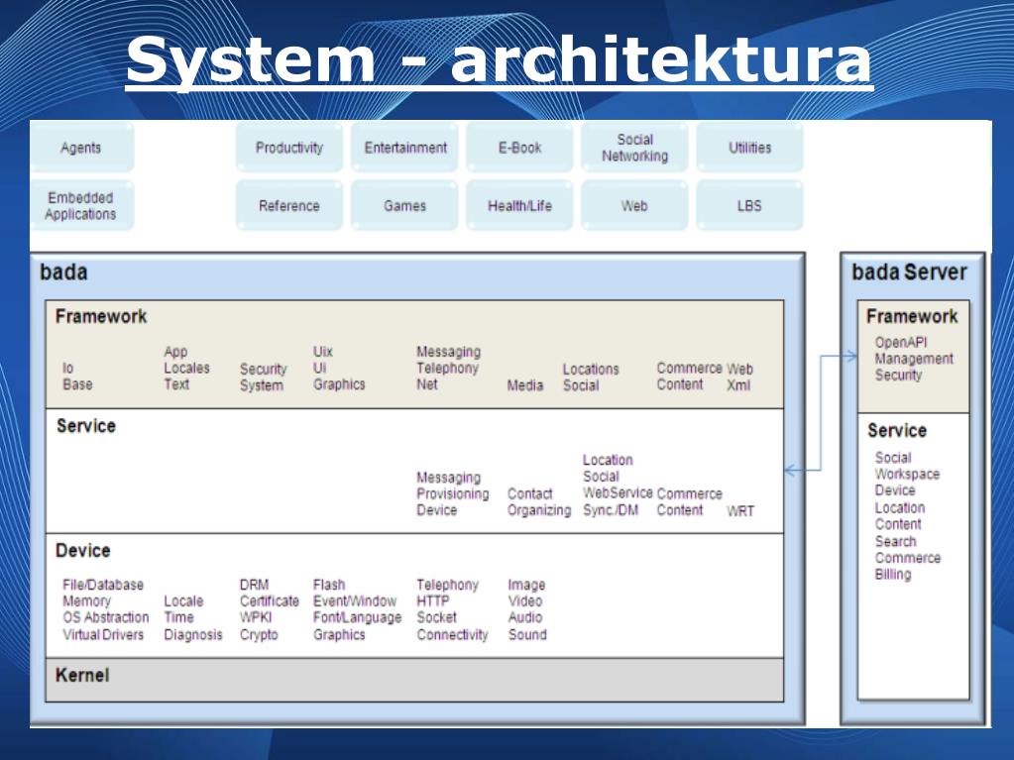Open the Utilities category box
The image size is (1014, 760).
click(749, 148)
